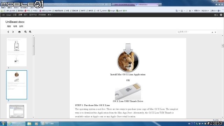Click the thumbnail panel scrollbar handle
Screen dimensions: 224x126
[x=33, y=46]
